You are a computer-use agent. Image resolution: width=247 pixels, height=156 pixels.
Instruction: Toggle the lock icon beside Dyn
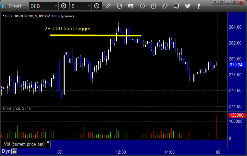pyautogui.click(x=14, y=151)
